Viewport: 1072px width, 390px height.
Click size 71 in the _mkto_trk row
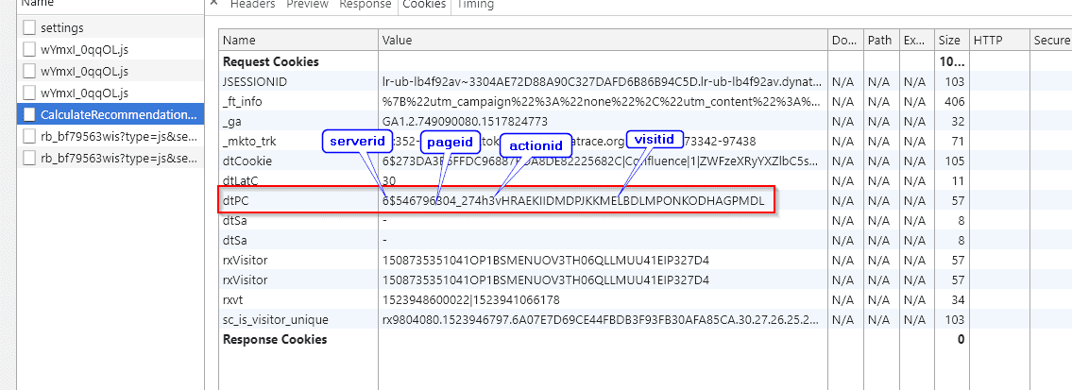[958, 142]
